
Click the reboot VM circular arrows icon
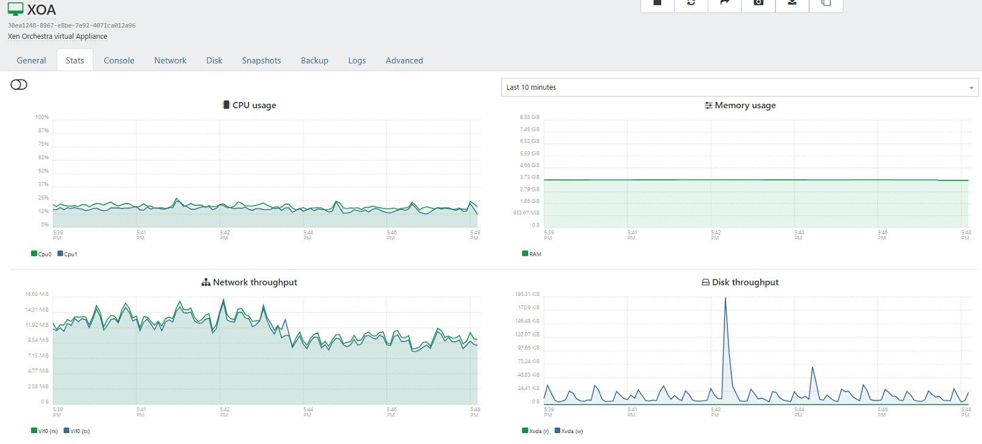point(691,2)
